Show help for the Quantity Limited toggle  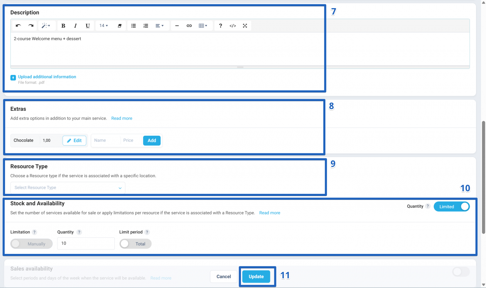(428, 206)
